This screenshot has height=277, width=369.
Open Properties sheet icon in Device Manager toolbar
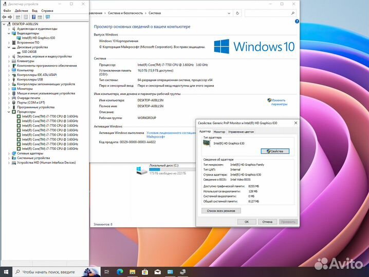[26, 17]
